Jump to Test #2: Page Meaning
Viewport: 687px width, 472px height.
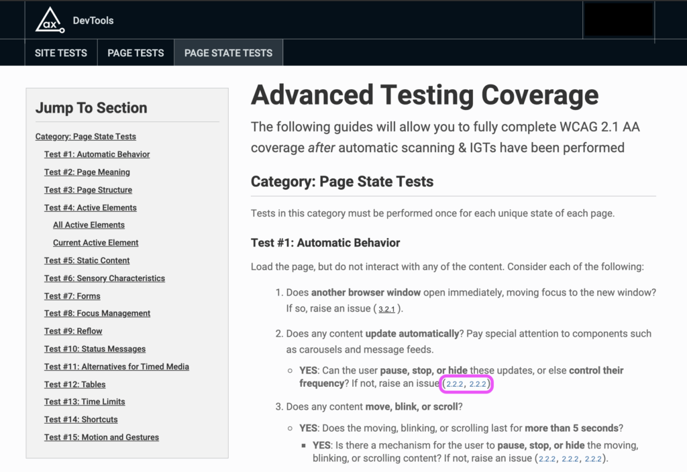pos(87,172)
